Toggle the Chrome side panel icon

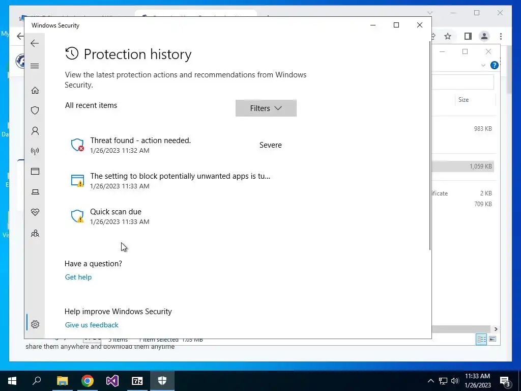[468, 36]
